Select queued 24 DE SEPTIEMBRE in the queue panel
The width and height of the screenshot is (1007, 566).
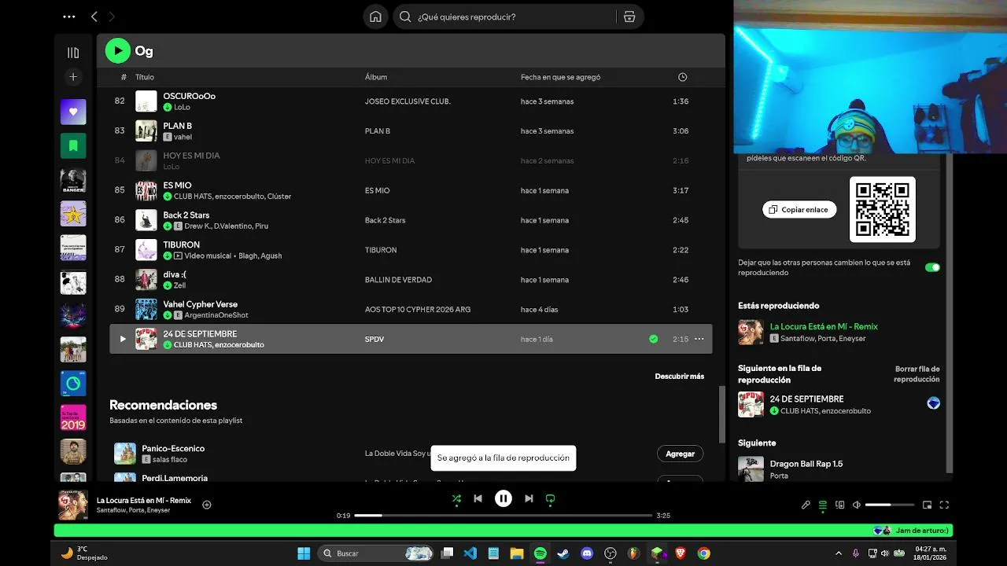click(806, 399)
